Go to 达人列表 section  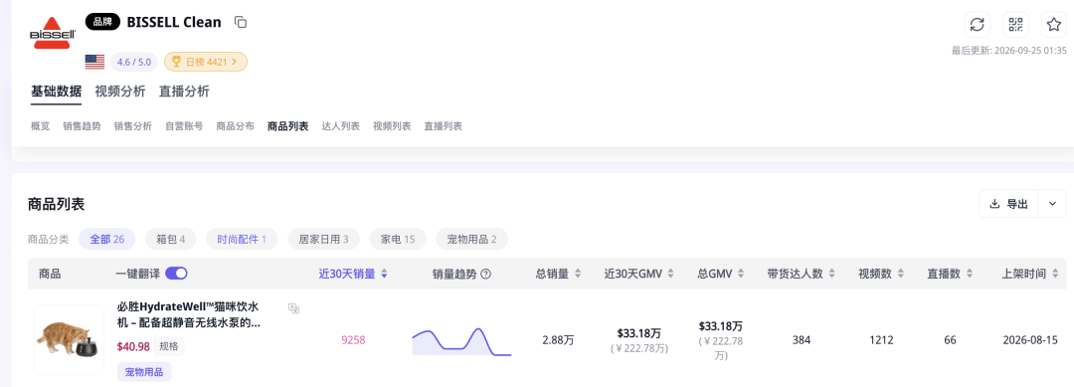(x=340, y=126)
